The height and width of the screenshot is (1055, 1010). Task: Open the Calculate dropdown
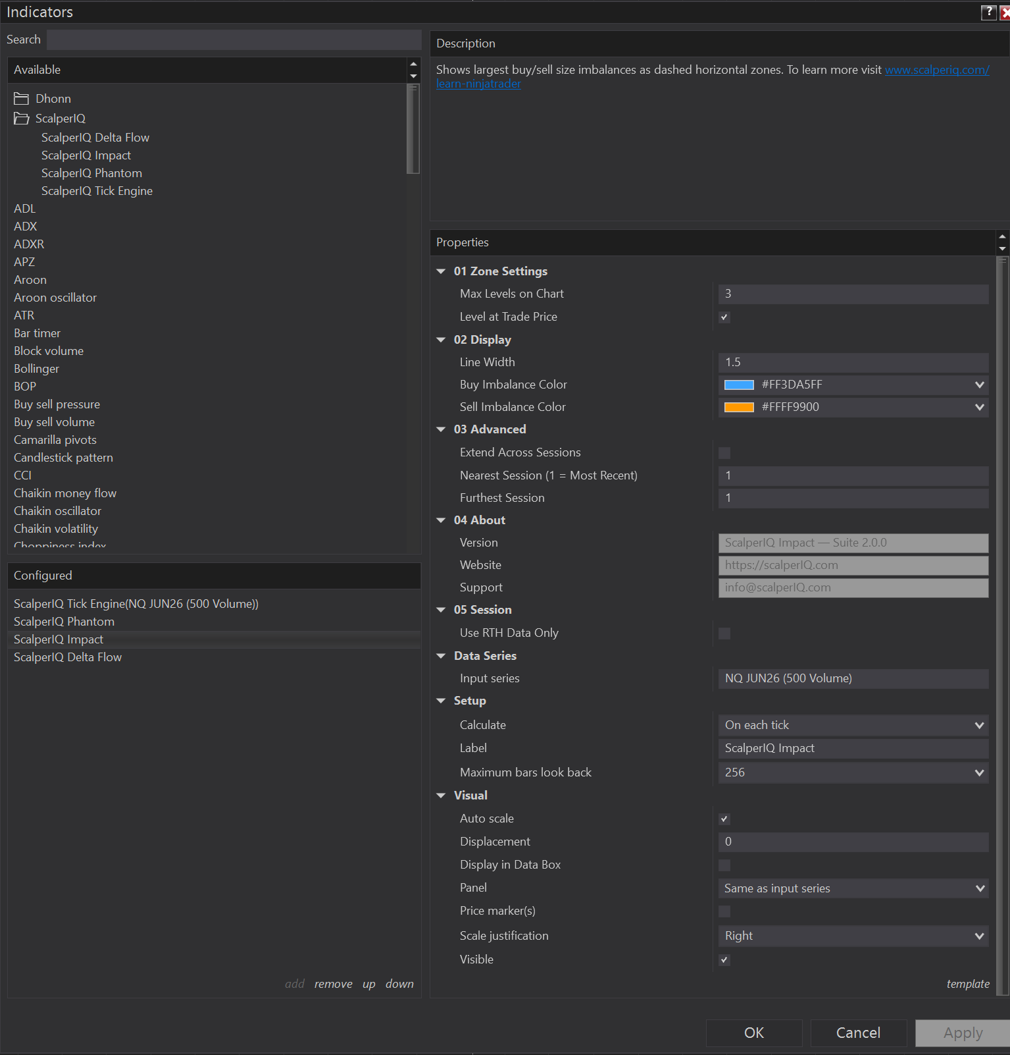(x=853, y=725)
